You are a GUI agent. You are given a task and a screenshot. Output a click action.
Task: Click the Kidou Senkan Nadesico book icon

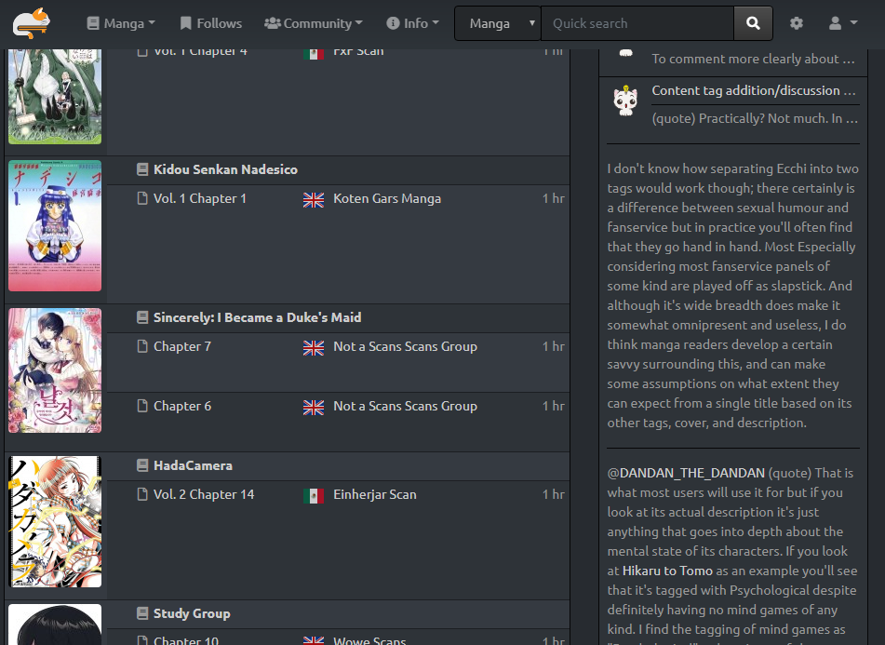pos(142,169)
